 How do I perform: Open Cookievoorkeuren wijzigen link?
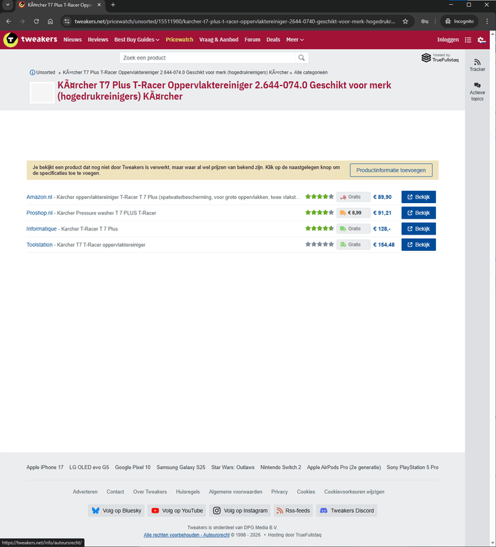point(354,492)
